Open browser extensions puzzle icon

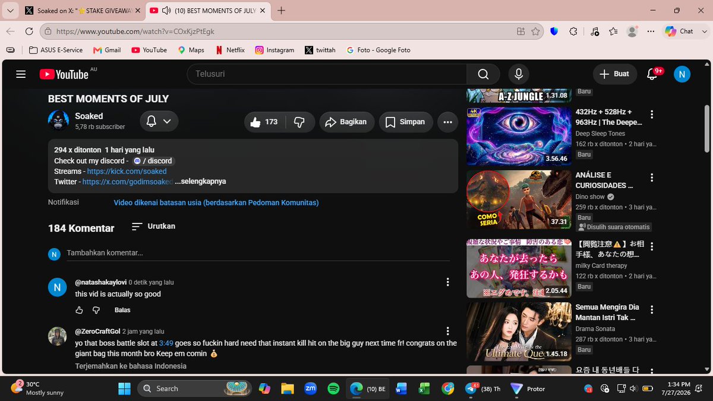pyautogui.click(x=573, y=31)
